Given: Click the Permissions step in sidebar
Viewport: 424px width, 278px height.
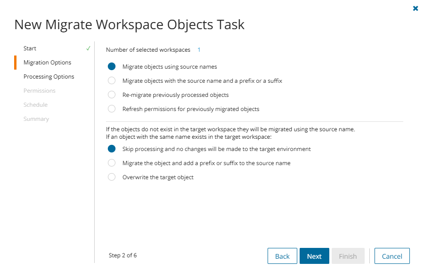Looking at the screenshot, I should pyautogui.click(x=40, y=91).
